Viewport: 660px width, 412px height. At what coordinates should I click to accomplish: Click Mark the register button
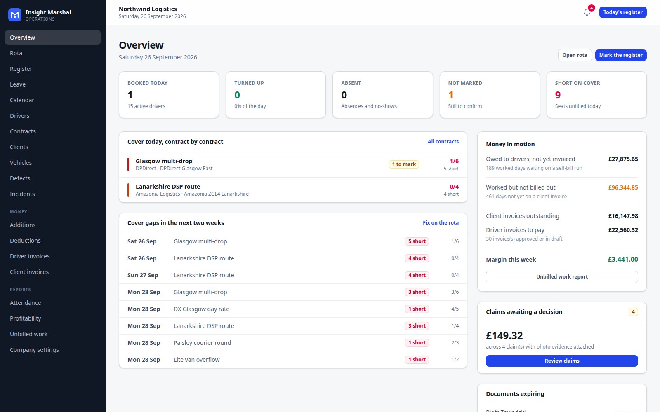621,55
